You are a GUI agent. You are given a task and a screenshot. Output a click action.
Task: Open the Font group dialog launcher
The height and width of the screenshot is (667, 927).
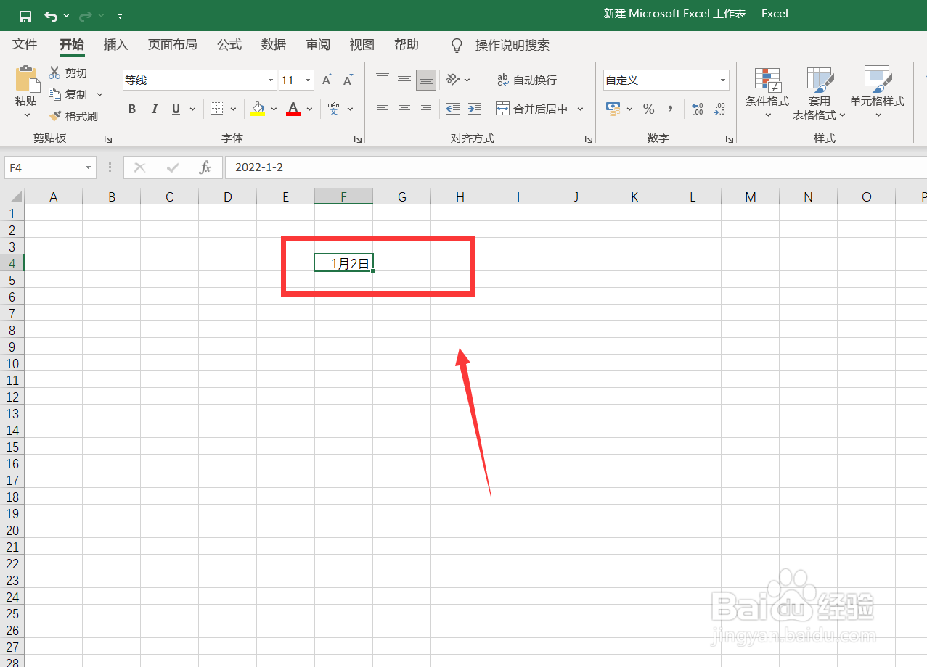357,139
